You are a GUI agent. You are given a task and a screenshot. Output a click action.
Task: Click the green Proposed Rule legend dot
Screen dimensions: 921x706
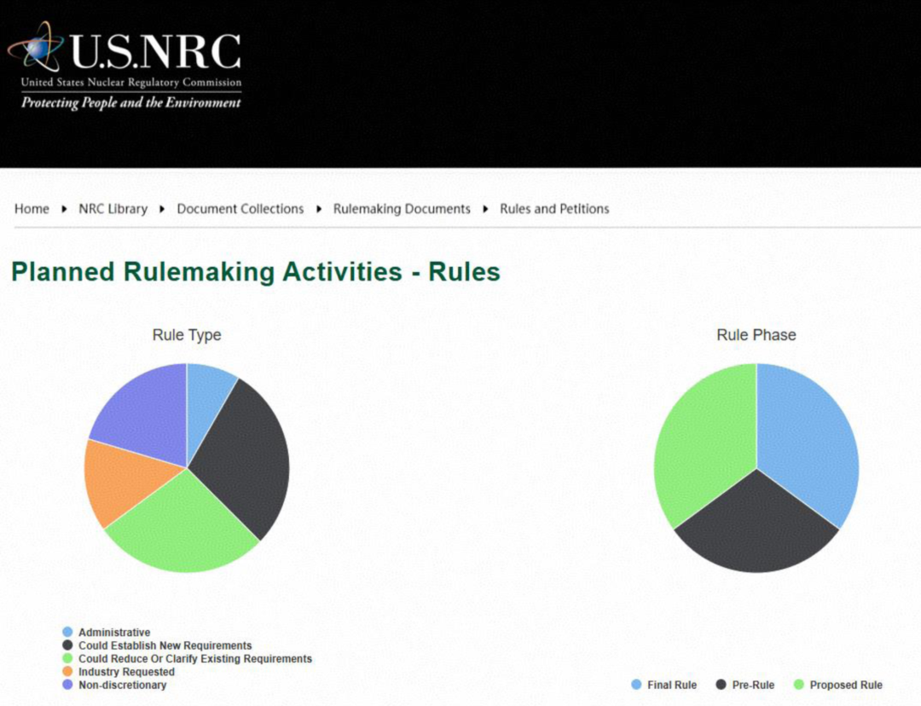pos(799,685)
